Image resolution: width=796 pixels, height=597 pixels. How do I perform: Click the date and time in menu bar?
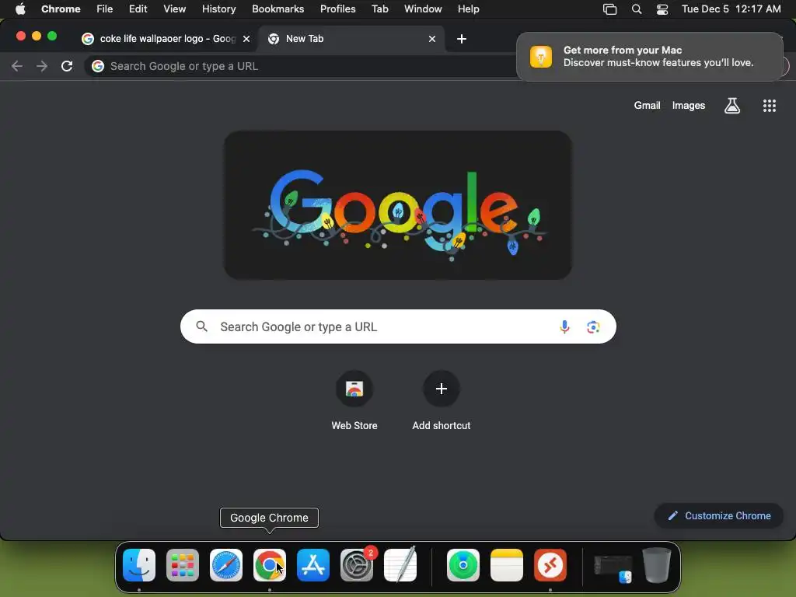pyautogui.click(x=731, y=9)
